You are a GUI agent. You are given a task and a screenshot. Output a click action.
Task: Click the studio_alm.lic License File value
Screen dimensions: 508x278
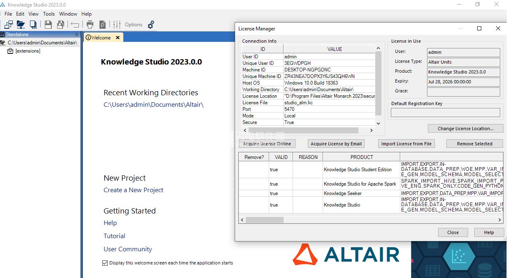tap(329, 103)
